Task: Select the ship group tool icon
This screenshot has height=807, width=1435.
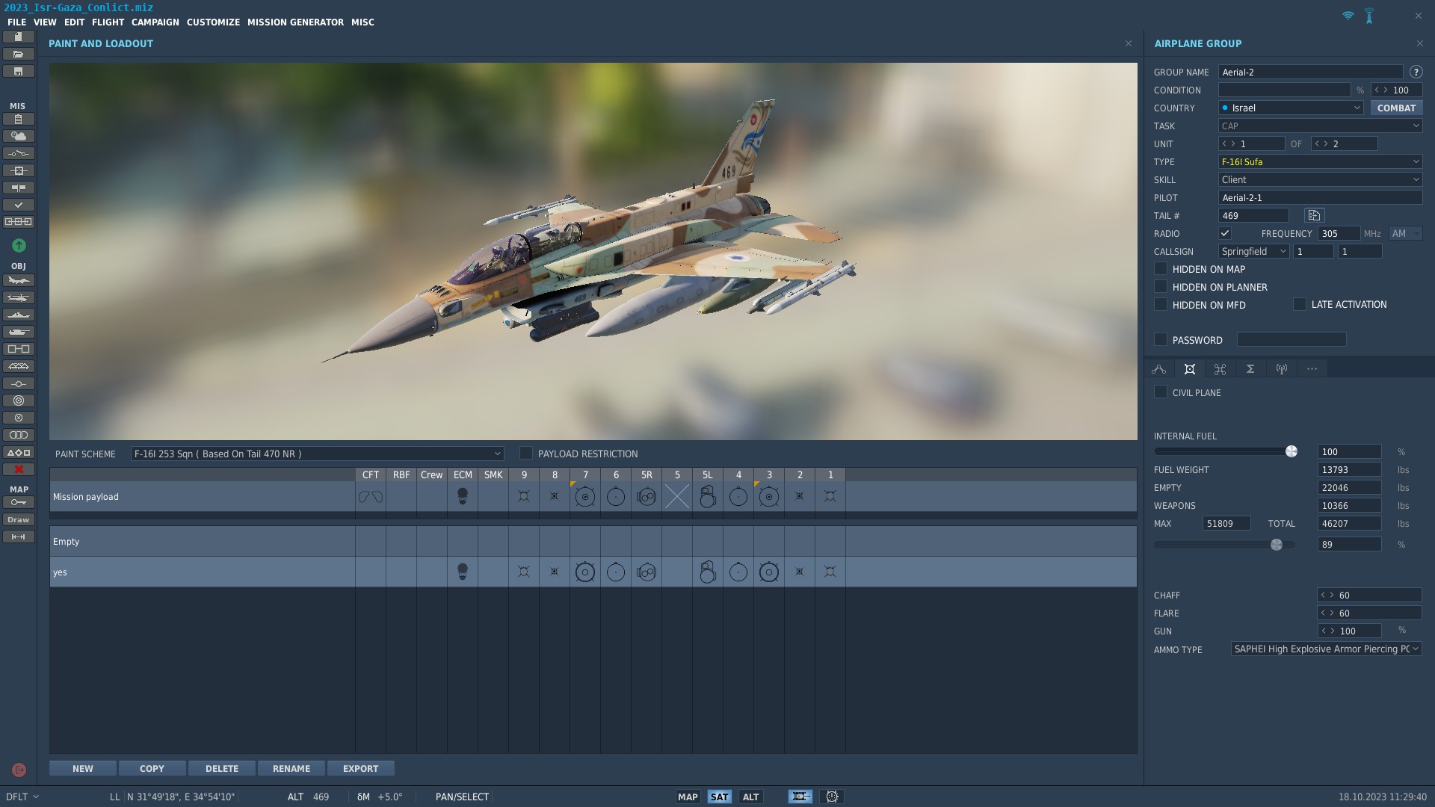Action: 19,315
